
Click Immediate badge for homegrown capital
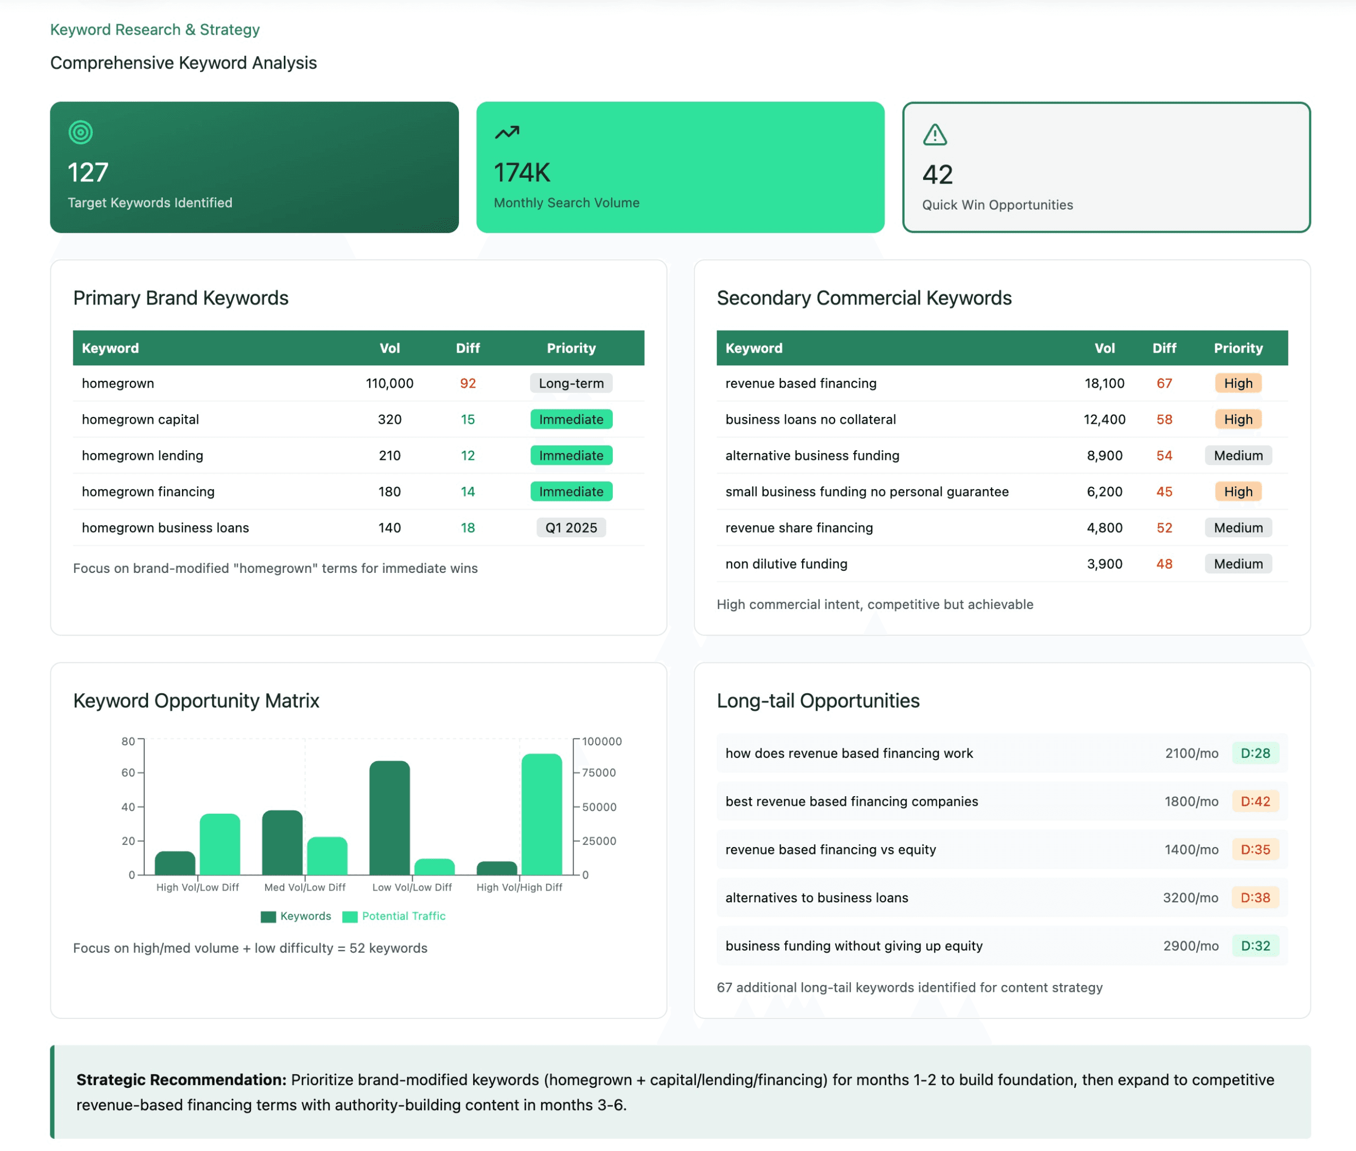click(x=570, y=419)
